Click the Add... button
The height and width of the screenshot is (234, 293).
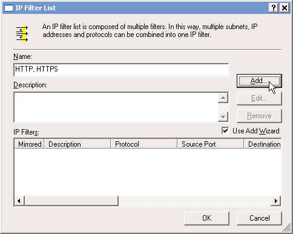[259, 81]
